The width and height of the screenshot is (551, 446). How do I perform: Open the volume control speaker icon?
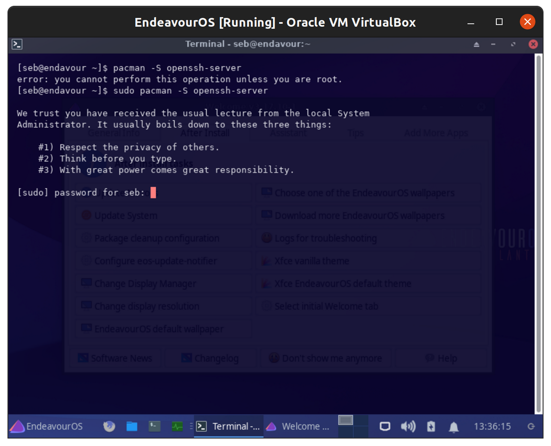click(x=408, y=426)
